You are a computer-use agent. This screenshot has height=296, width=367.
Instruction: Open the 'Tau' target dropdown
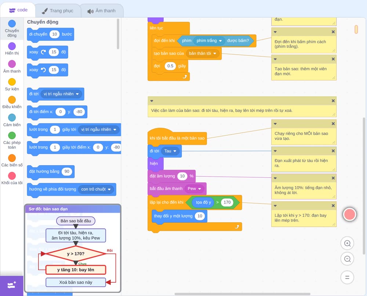175,151
